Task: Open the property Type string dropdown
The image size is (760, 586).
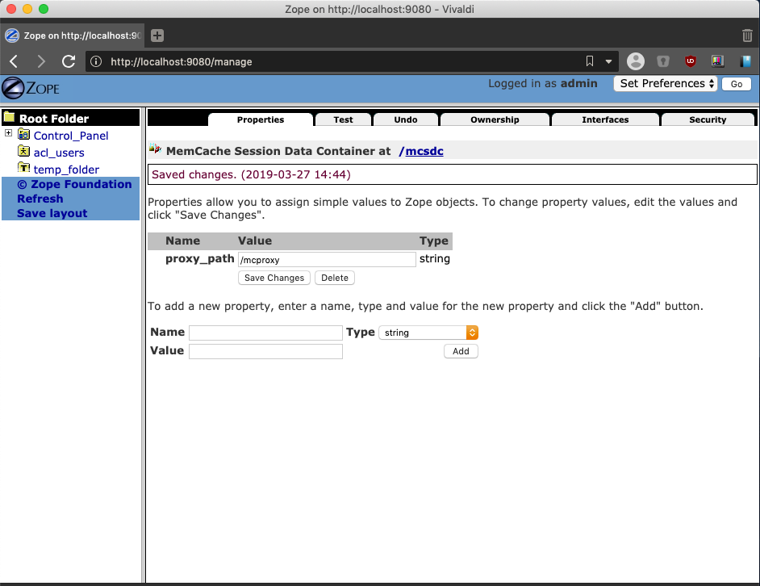Action: pyautogui.click(x=428, y=333)
